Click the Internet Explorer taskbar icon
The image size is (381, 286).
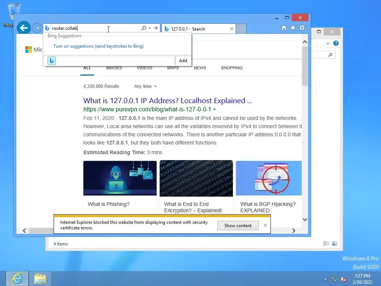point(17,279)
